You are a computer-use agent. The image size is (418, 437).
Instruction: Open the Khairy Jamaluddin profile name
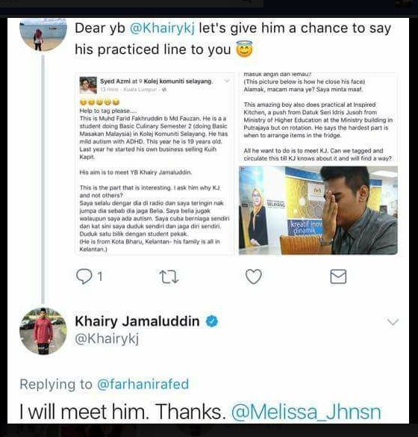[137, 321]
